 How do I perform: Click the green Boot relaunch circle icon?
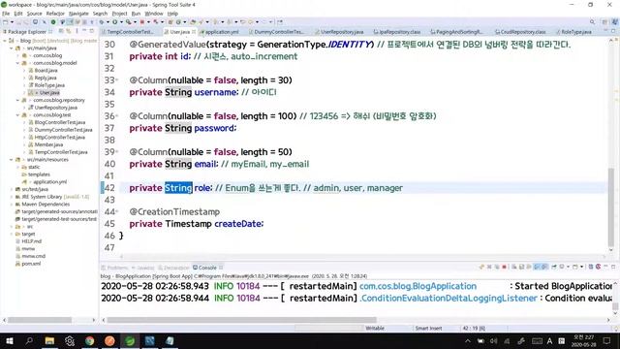[53, 22]
